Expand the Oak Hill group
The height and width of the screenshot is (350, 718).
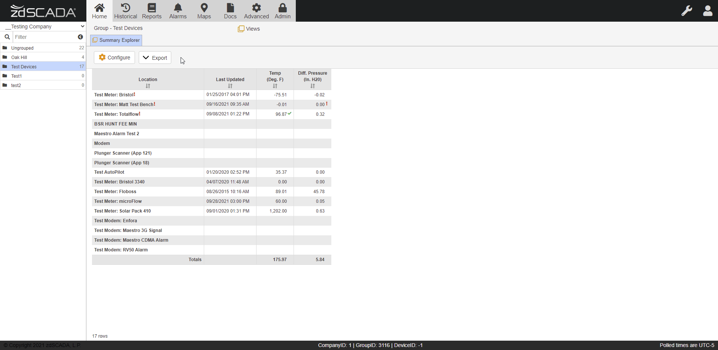click(x=19, y=57)
